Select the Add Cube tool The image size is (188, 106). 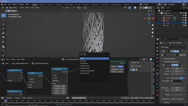tap(4, 51)
